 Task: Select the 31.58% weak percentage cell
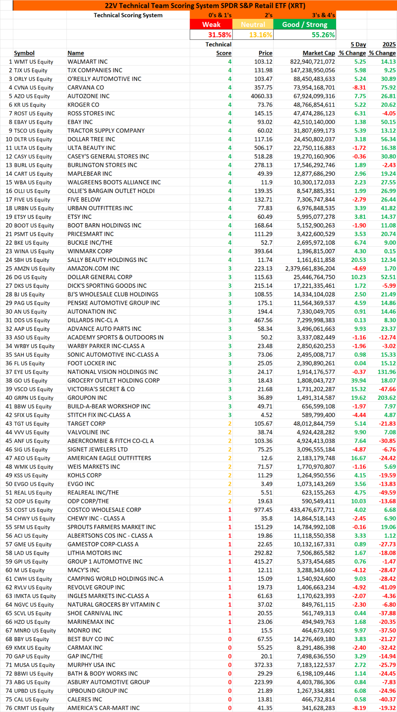point(211,35)
